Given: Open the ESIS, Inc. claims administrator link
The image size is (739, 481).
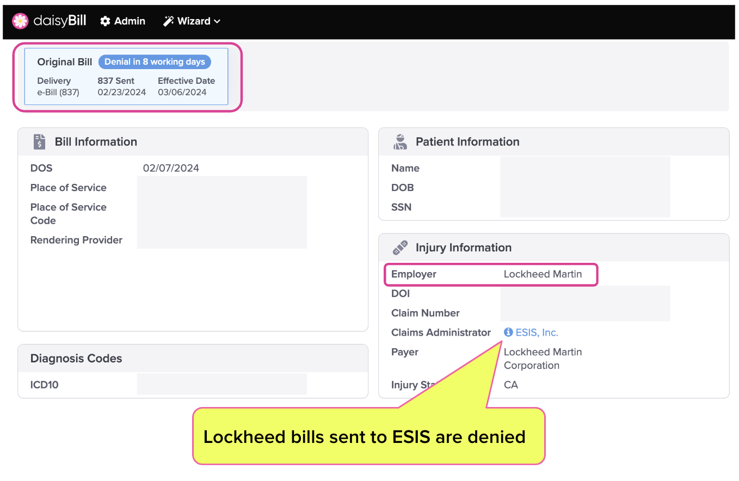Looking at the screenshot, I should click(537, 332).
